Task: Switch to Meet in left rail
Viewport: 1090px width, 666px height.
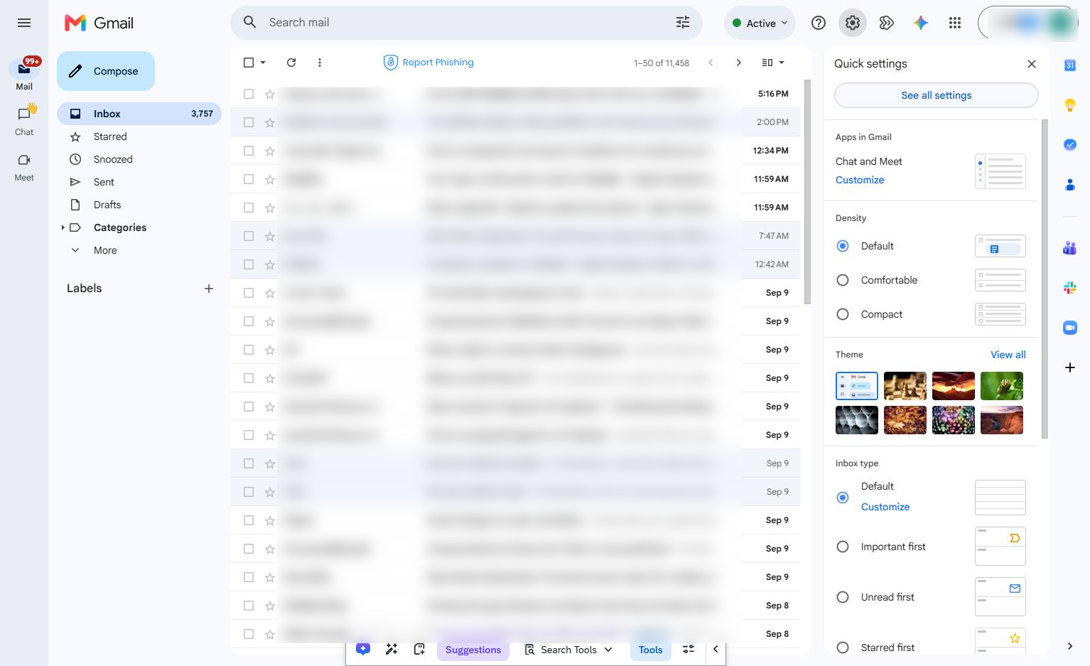Action: [24, 168]
